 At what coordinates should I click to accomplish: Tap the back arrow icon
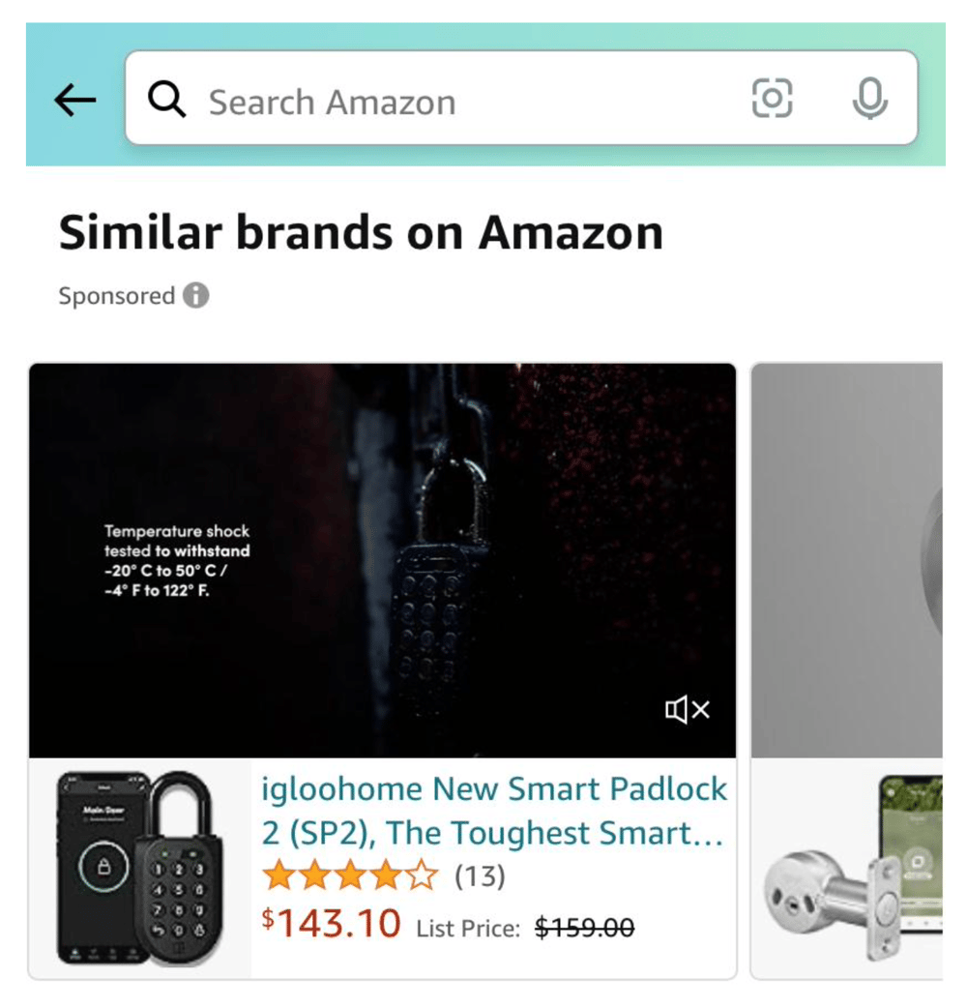click(75, 100)
